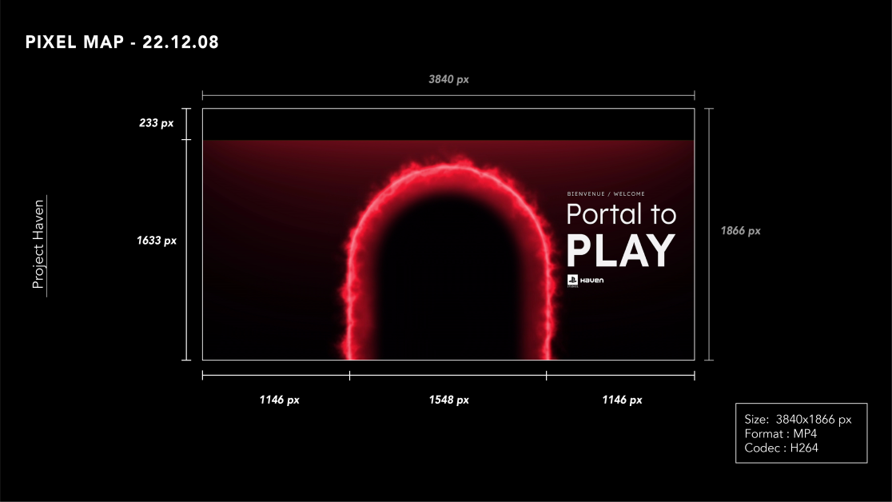Select the Format : MP4 line

tap(780, 433)
